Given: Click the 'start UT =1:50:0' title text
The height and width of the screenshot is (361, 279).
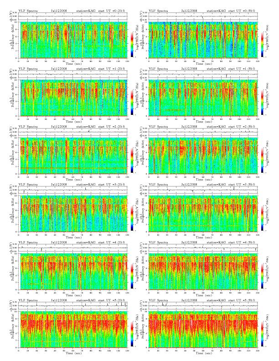Looking at the screenshot, I should (x=242, y=69).
